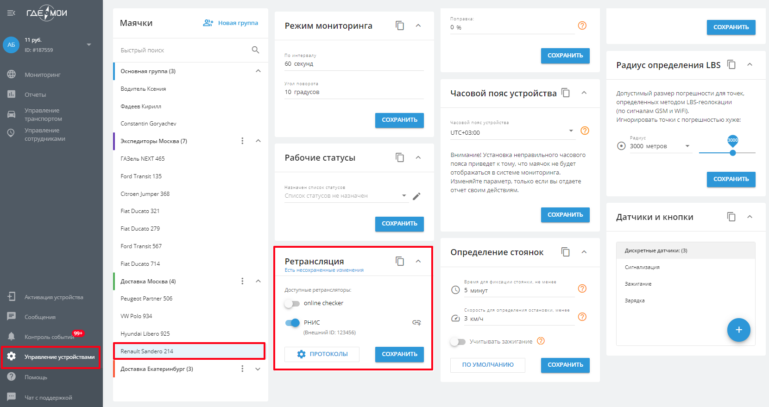Viewport: 769px width, 407px height.
Task: Open the three-dot menu for Экспедиторы Москва
Action: coord(242,141)
